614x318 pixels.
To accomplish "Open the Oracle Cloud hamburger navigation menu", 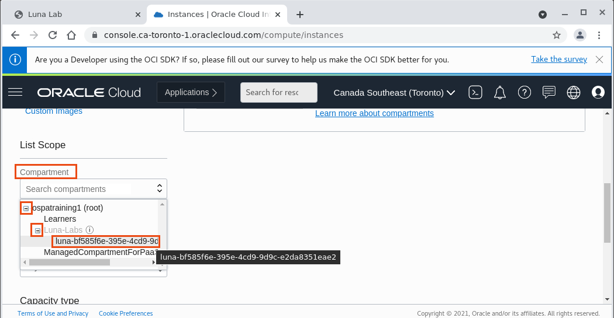I will (15, 92).
